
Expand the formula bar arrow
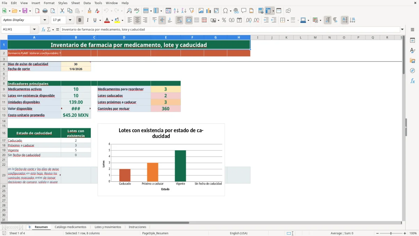[x=402, y=29]
